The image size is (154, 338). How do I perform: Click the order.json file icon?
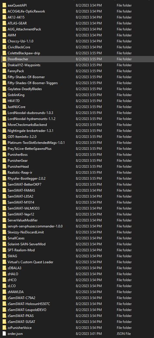4,334
